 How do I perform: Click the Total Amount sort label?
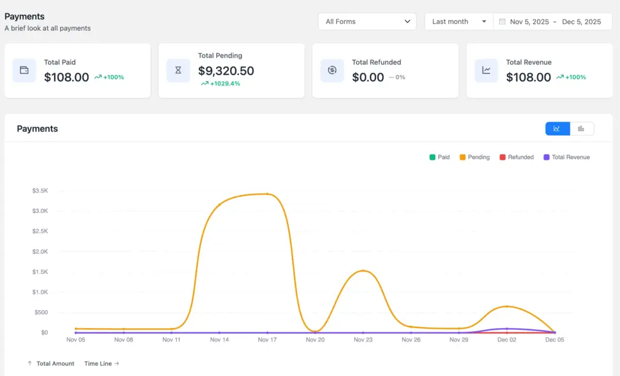tap(54, 363)
